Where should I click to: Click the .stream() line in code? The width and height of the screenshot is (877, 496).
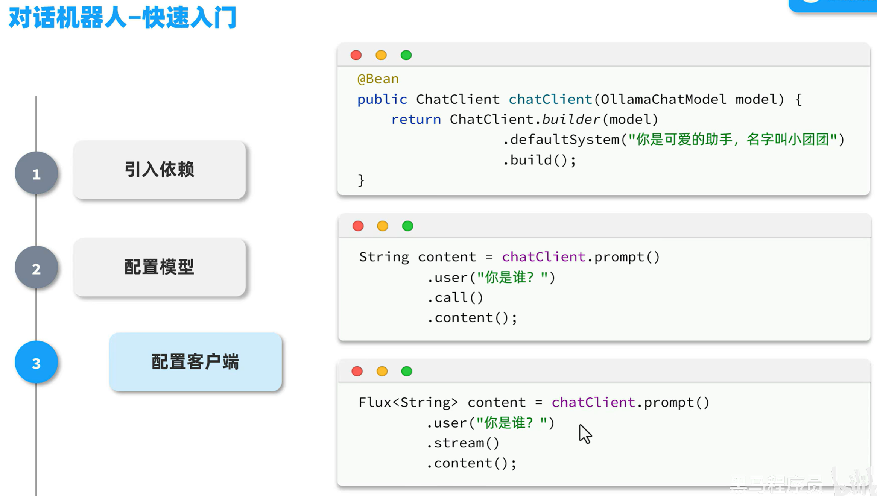[x=463, y=443]
